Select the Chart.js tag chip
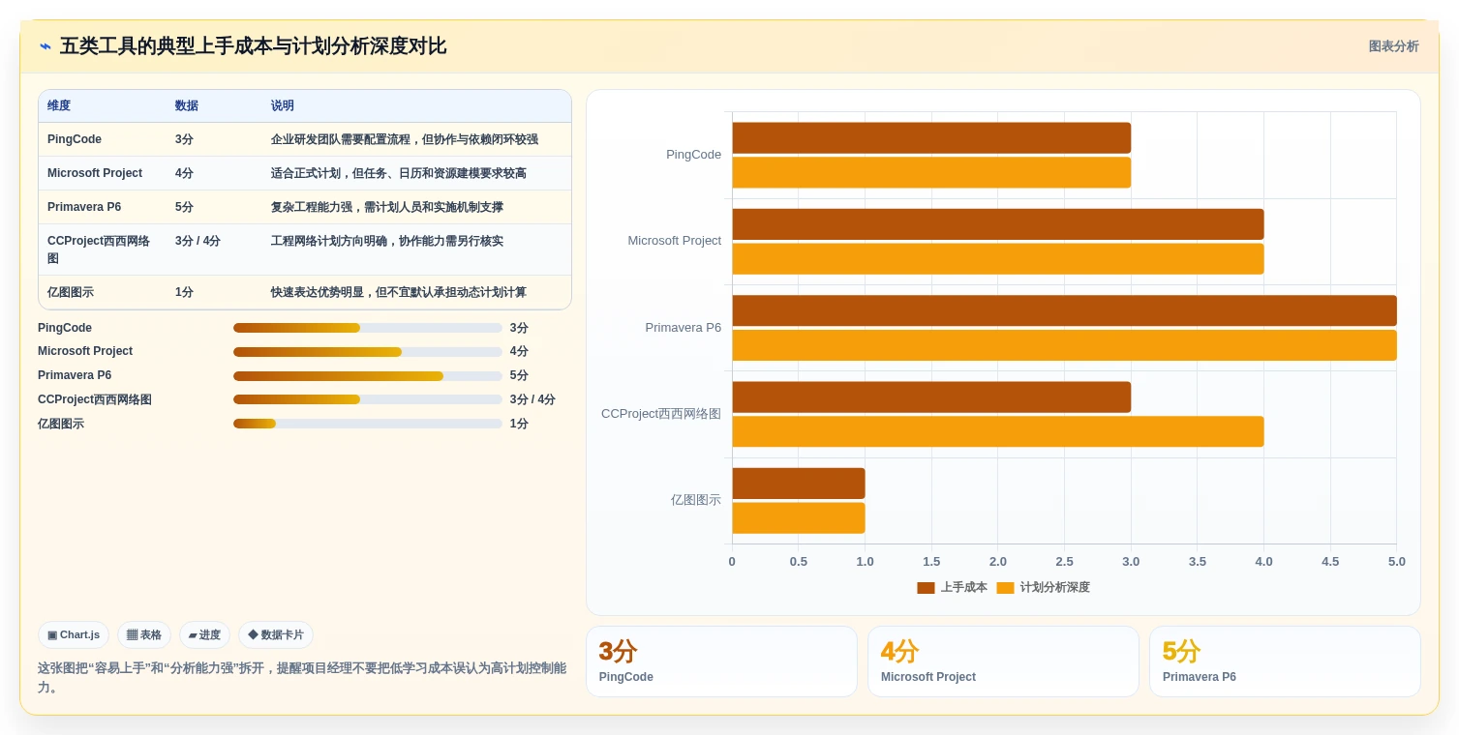Viewport: 1459px width, 735px height. 74,635
